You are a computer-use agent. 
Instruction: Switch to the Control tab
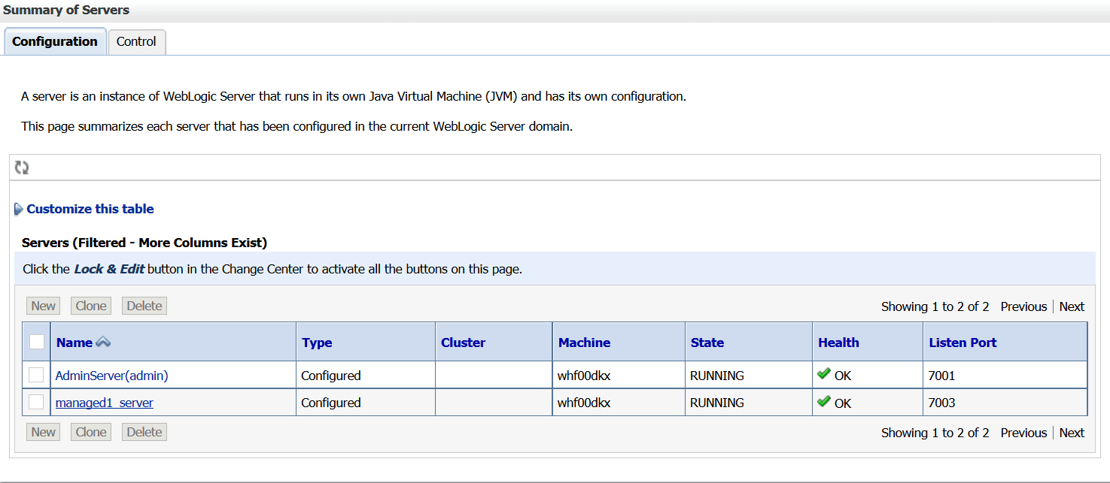[136, 41]
